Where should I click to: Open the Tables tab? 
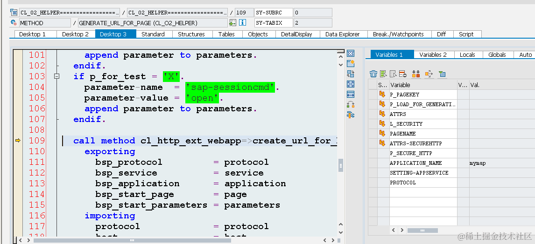[226, 34]
